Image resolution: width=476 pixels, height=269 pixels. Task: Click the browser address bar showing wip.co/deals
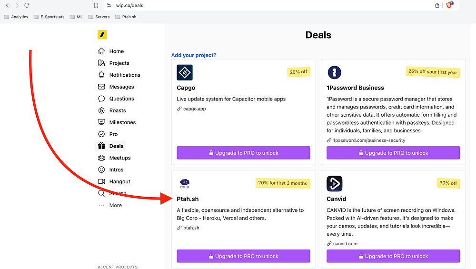pos(238,6)
